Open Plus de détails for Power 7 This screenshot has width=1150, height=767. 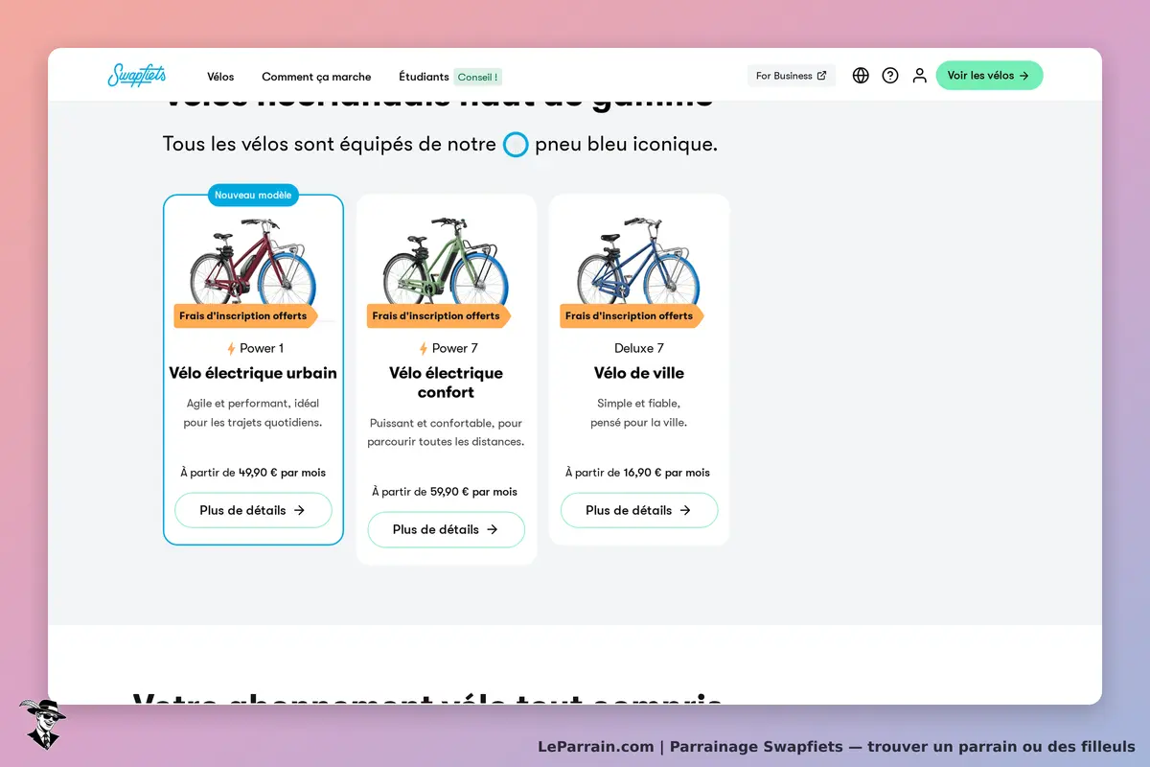[446, 529]
